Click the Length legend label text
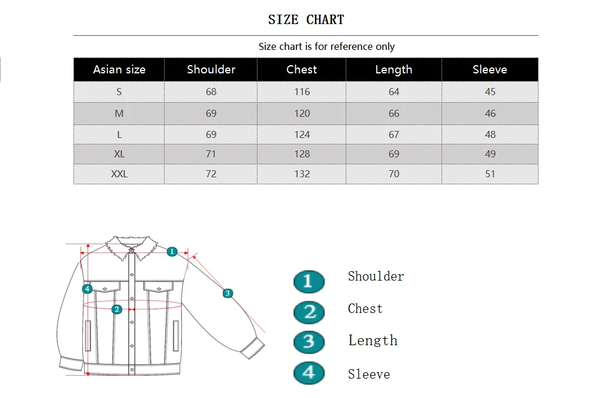The image size is (612, 398). click(x=373, y=340)
